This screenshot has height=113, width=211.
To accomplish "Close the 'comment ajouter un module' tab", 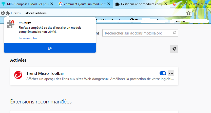I will tap(109, 4).
